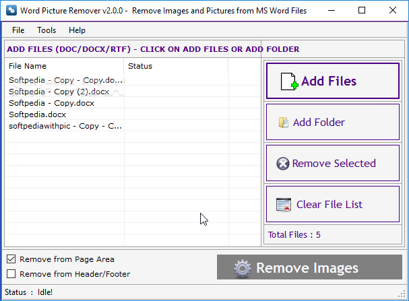The width and height of the screenshot is (409, 301).
Task: Click the Add Files page icon
Action: (x=289, y=81)
